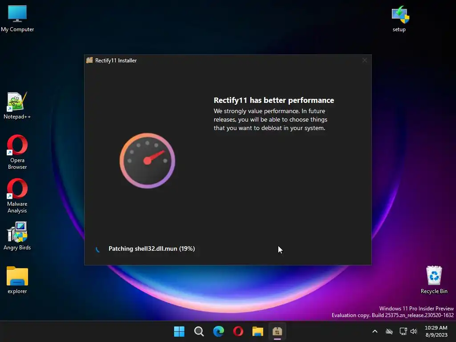Click the 'Rectify11 has better performance' heading

tap(274, 100)
